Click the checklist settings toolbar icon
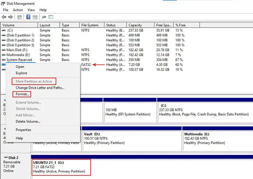This screenshot has height=179, width=253. click(51, 17)
